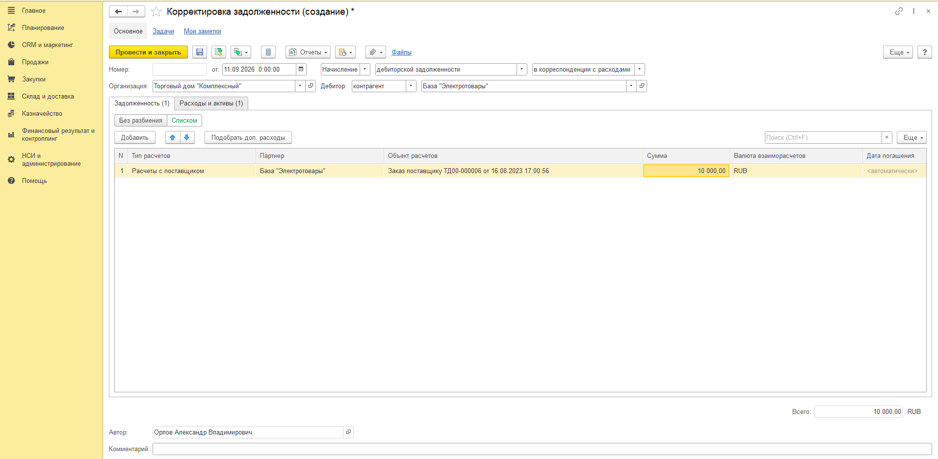Image resolution: width=938 pixels, height=459 pixels.
Task: Click the paperclip attach files icon
Action: coord(376,52)
